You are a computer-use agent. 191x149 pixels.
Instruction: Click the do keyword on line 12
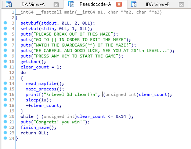pos(23,72)
